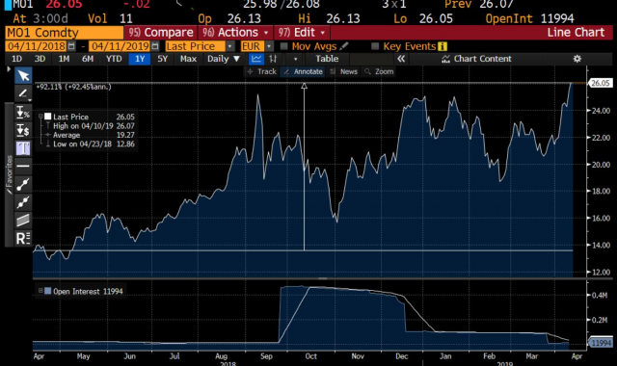Image resolution: width=617 pixels, height=366 pixels.
Task: Open the end date calendar picker
Action: point(155,46)
